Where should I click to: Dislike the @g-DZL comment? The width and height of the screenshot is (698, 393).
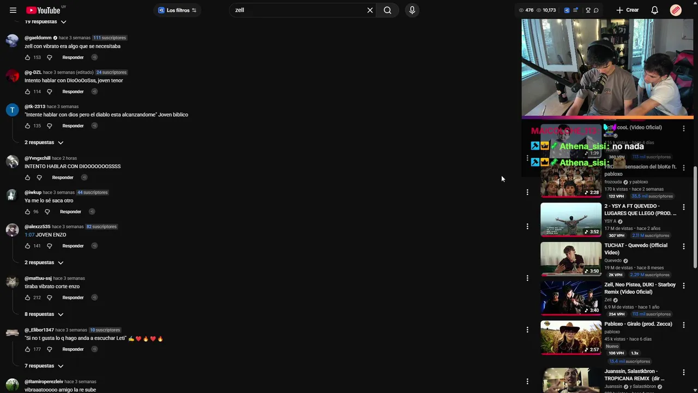pyautogui.click(x=49, y=92)
